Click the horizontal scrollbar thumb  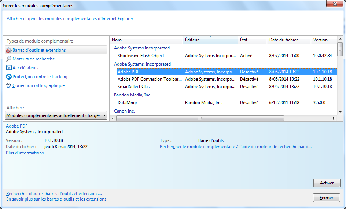pyautogui.click(x=200, y=118)
